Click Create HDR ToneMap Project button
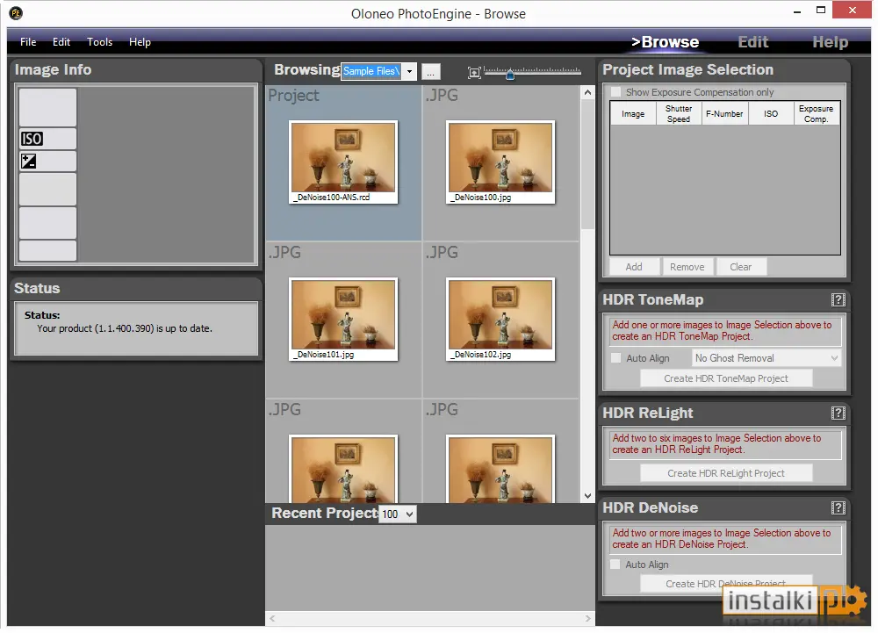Image resolution: width=878 pixels, height=633 pixels. [x=726, y=378]
